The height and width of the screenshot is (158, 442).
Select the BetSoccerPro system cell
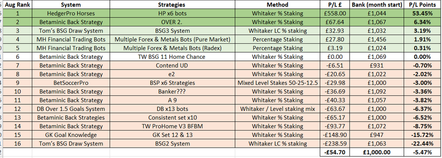pyautogui.click(x=71, y=82)
